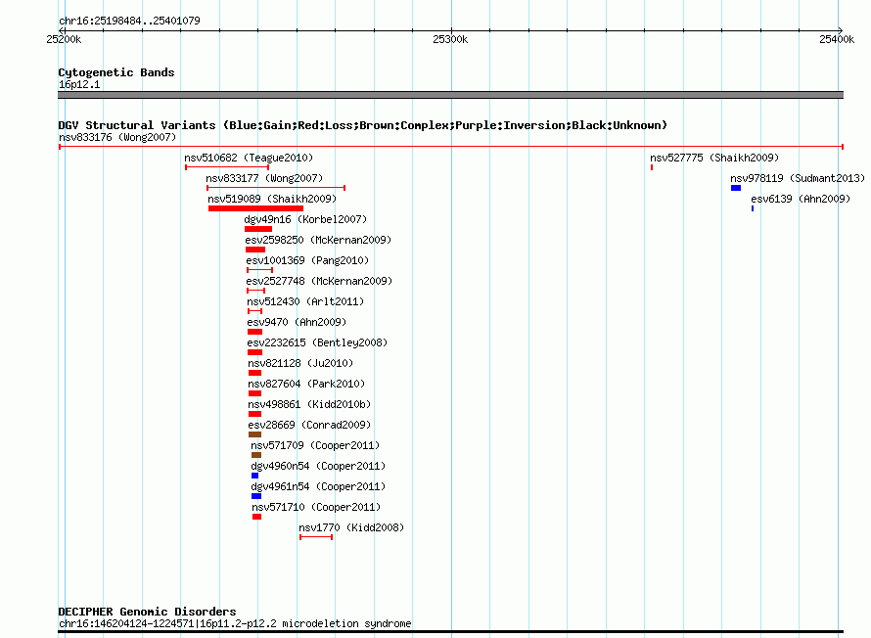This screenshot has height=638, width=871.
Task: Click dgv4960n54 (Cooper2011) variant label
Action: pos(318,466)
